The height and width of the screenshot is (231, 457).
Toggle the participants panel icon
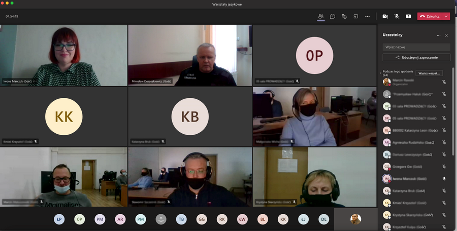(321, 16)
